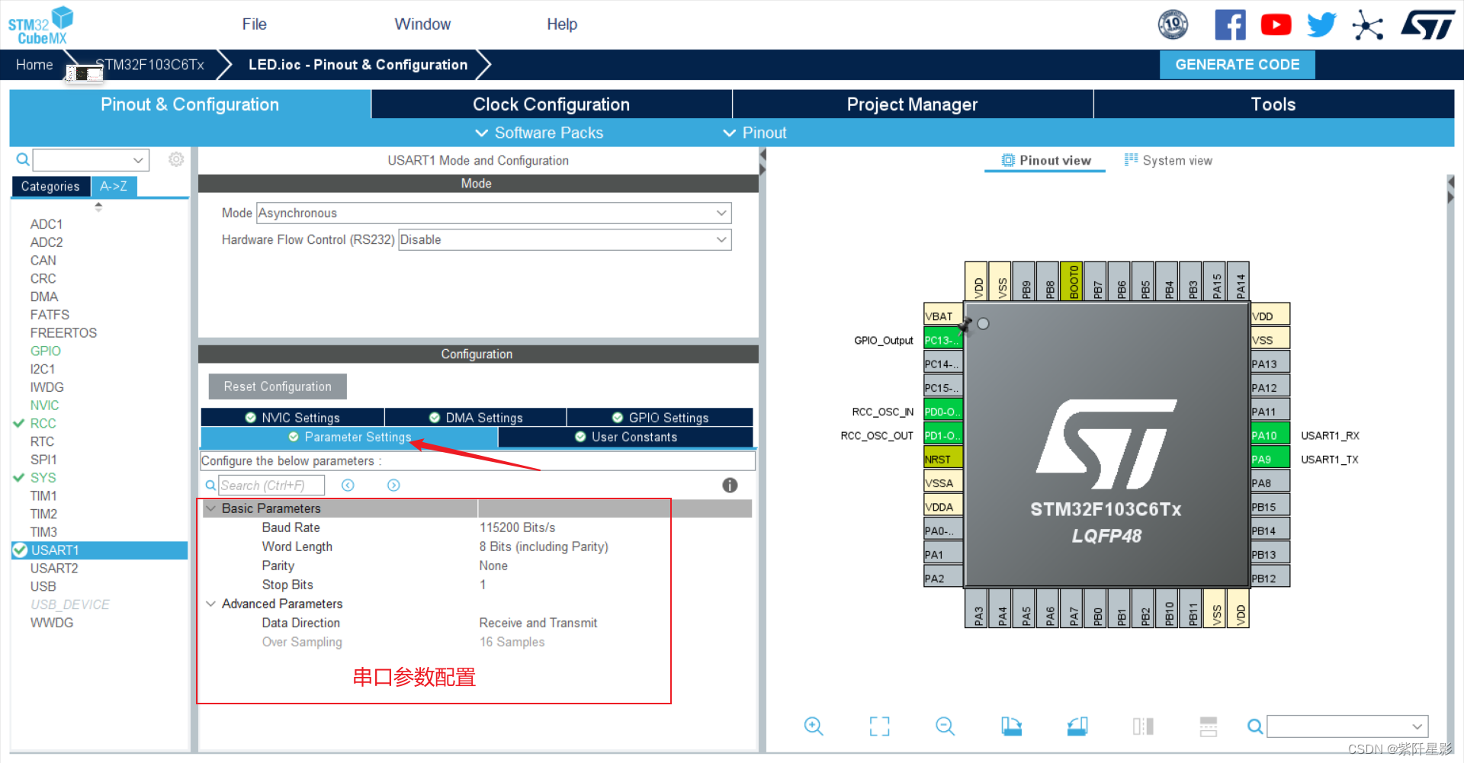Open the NVIC Settings tab
The height and width of the screenshot is (763, 1464).
tap(292, 418)
